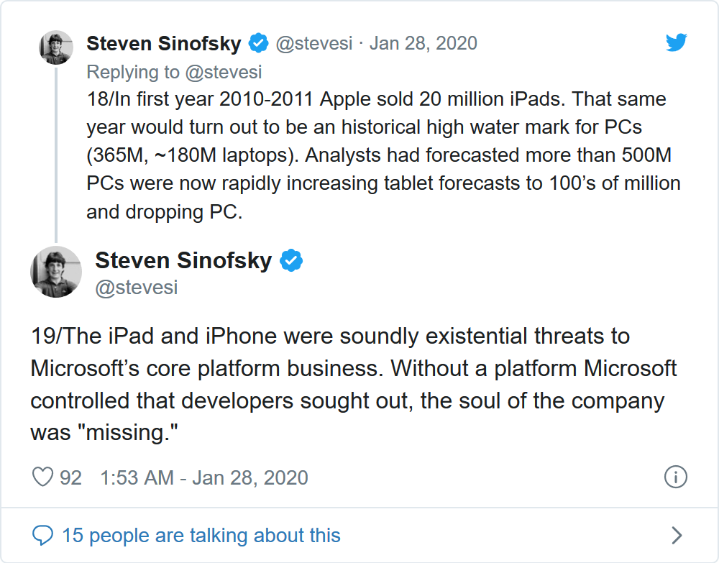Click the 92 likes count
The image size is (719, 563).
(x=70, y=477)
